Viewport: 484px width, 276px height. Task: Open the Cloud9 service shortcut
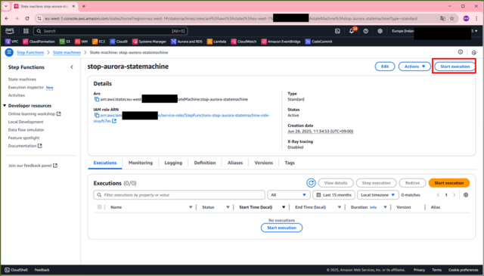pos(119,42)
